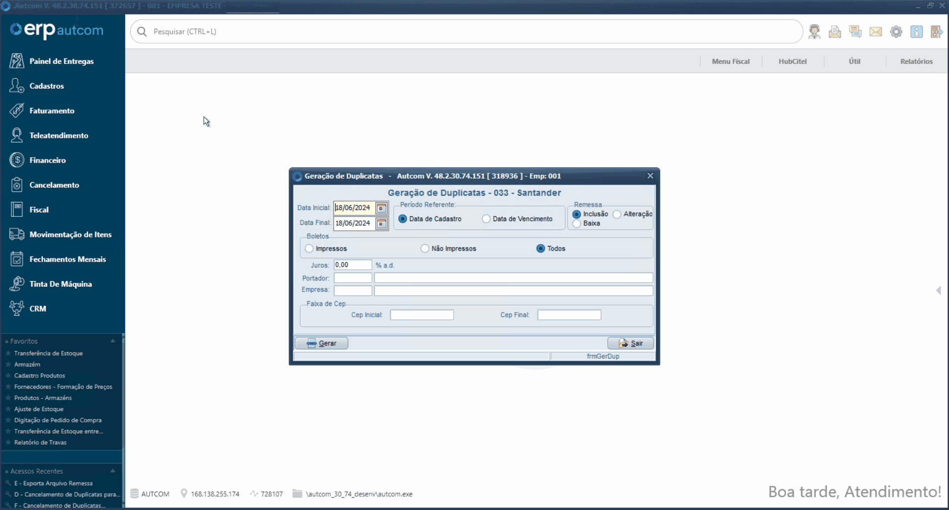Open the HubCitel menu
Screen dimensions: 949x510
click(792, 61)
